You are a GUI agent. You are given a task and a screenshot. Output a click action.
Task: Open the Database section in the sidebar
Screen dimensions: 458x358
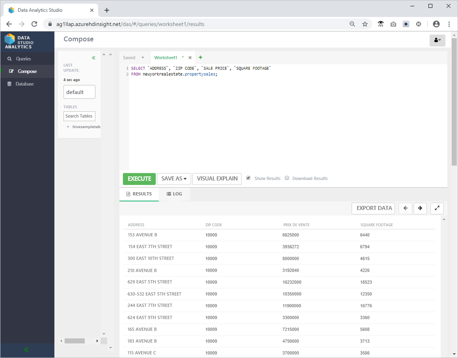pos(24,84)
